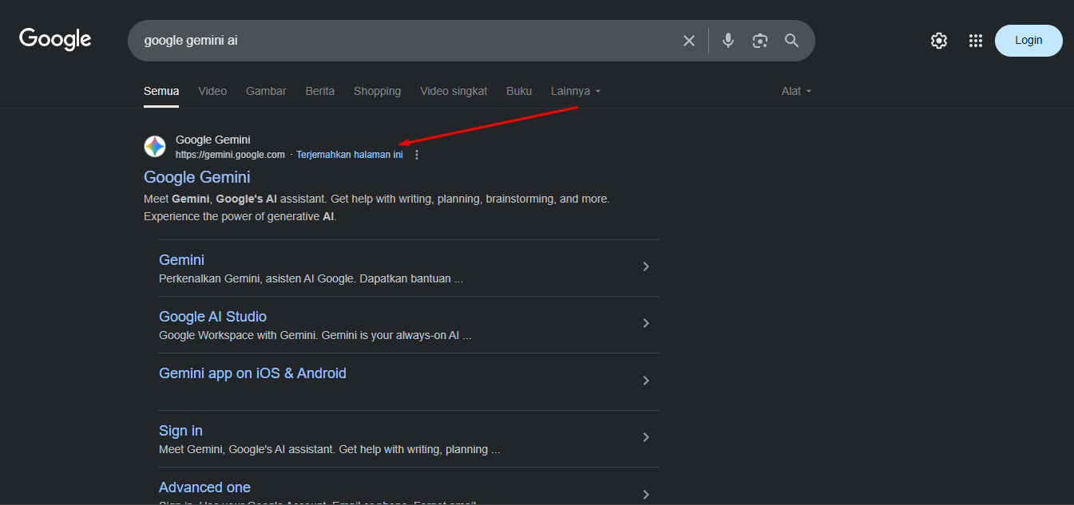
Task: Click the magnifying glass search icon
Action: click(792, 41)
